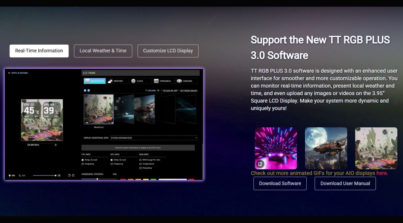Click the Download User Manual button
Screen dimensions: 403x223
pyautogui.click(x=345, y=183)
